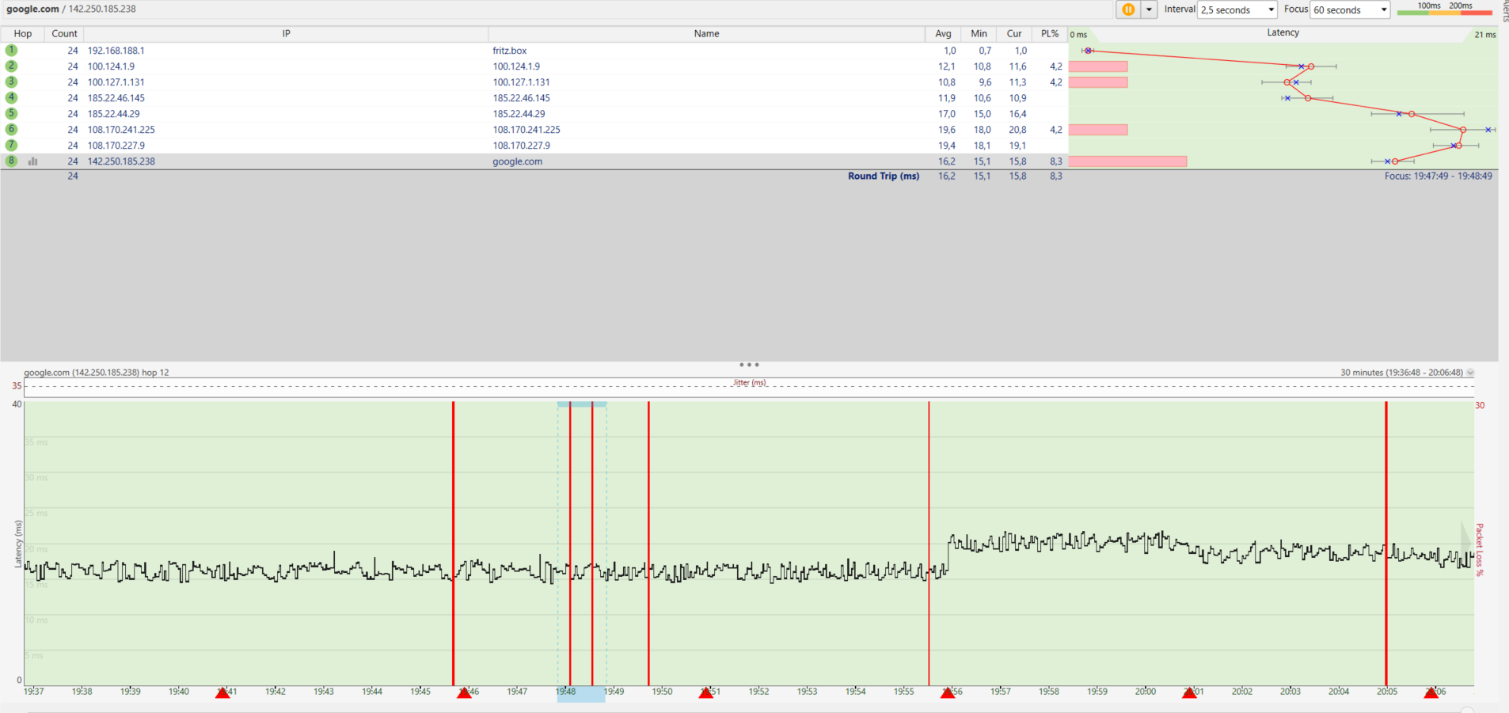This screenshot has width=1509, height=713.
Task: Select the hop 5 green circle icon
Action: coord(11,113)
